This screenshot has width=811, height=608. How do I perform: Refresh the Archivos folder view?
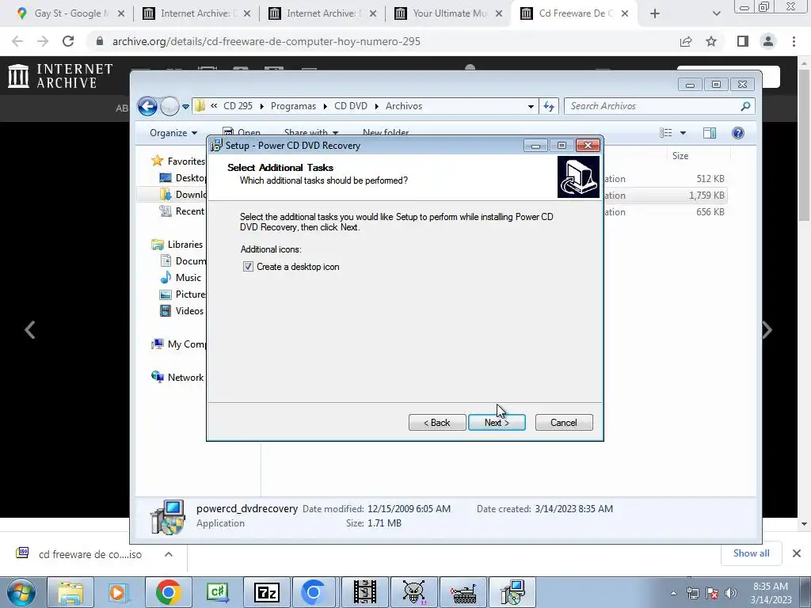(x=549, y=107)
